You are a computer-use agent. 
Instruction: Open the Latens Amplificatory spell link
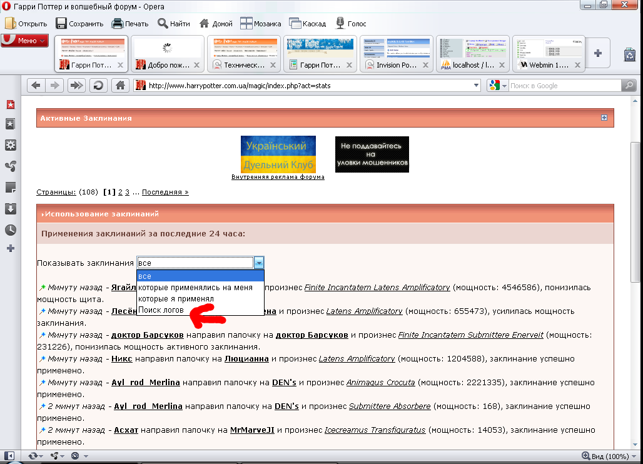click(x=364, y=311)
